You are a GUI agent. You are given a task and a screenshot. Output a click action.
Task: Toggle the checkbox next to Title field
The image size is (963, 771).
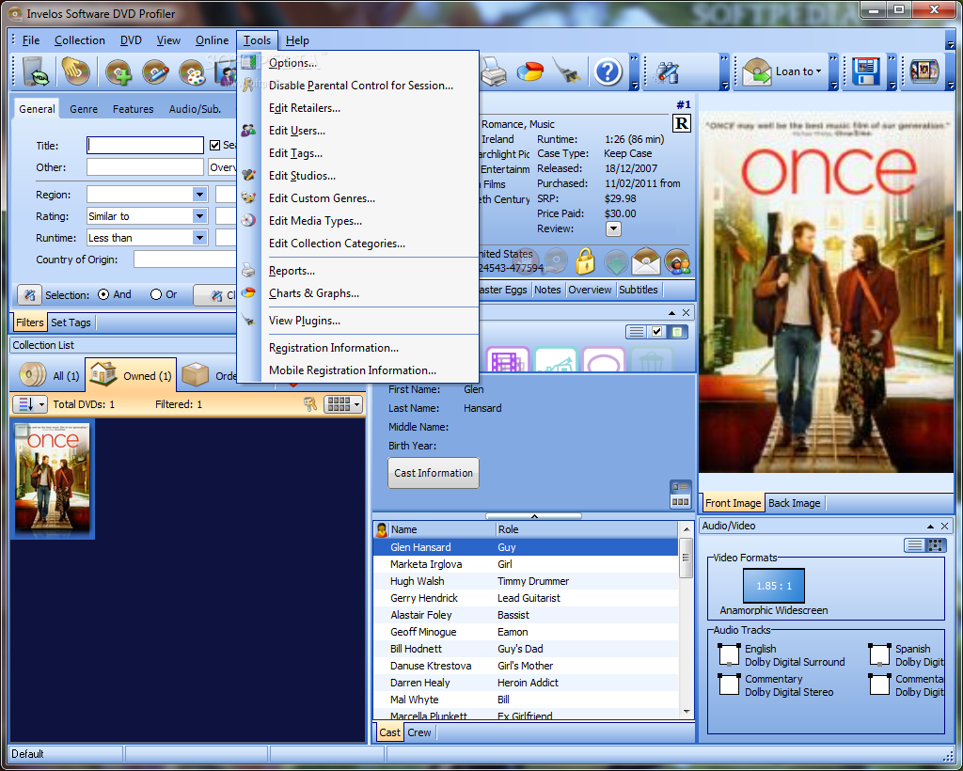[x=215, y=146]
